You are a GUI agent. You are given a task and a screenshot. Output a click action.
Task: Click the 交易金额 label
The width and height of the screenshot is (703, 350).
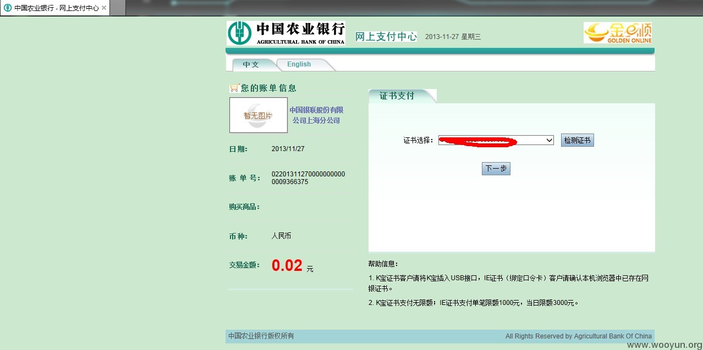(x=244, y=265)
